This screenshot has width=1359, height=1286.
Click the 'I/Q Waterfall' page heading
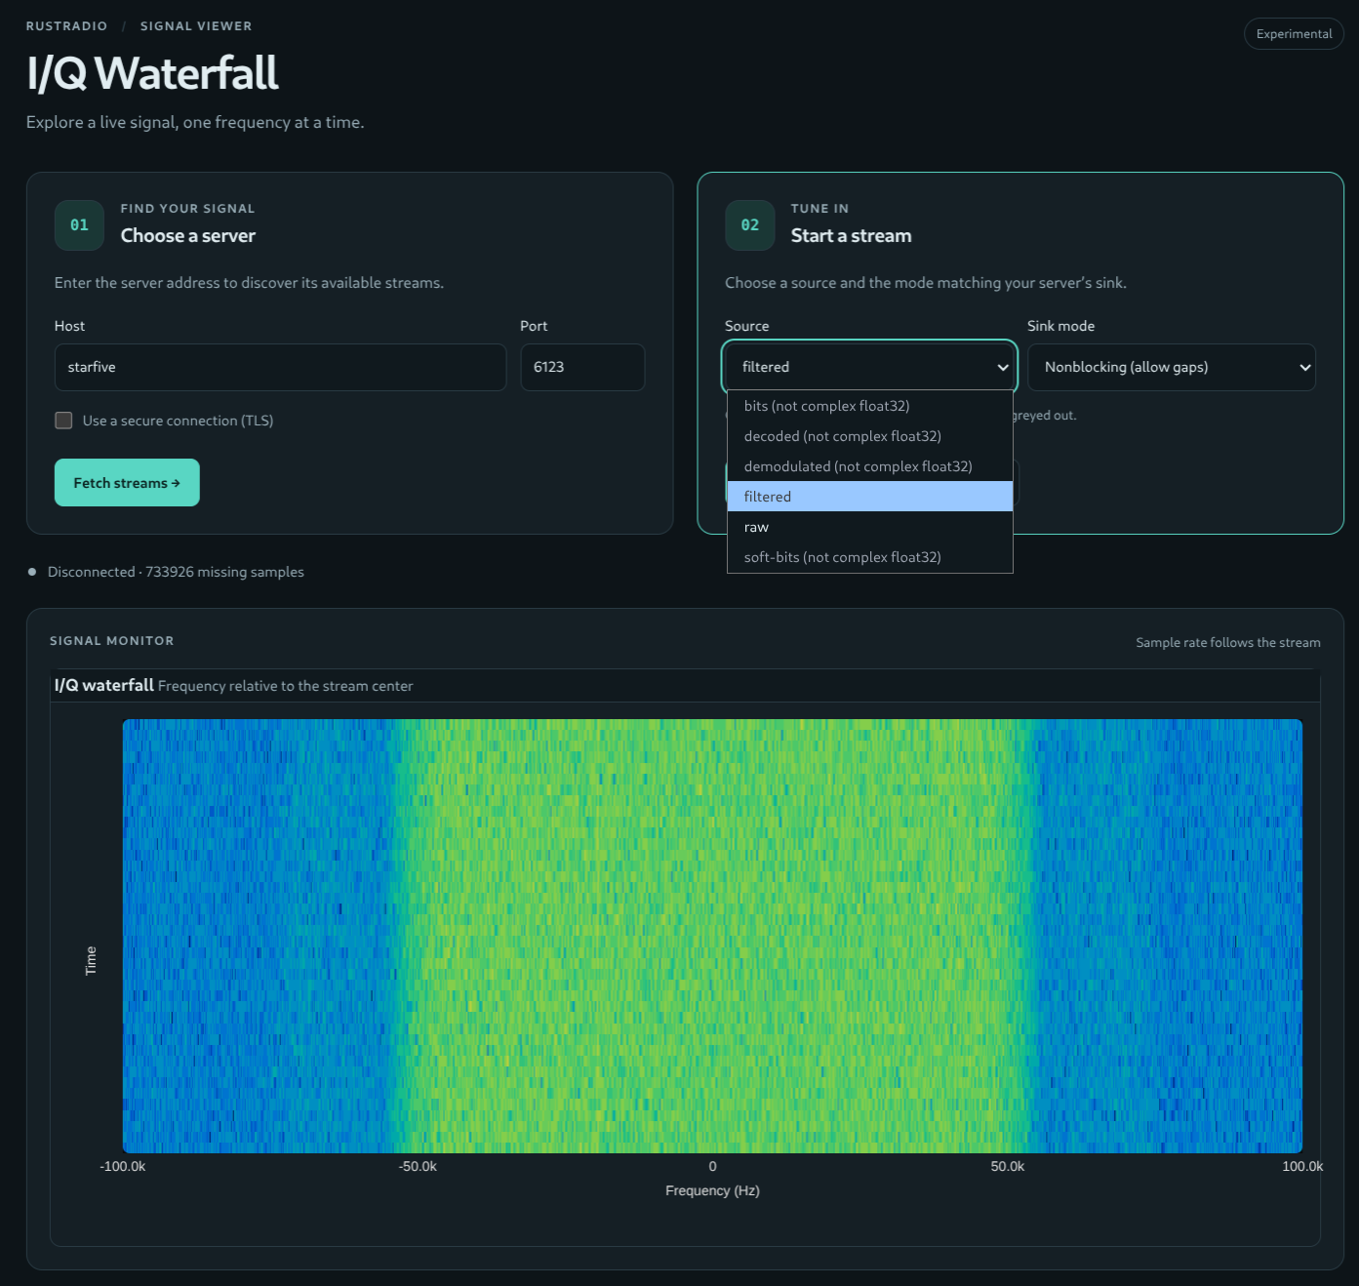(x=152, y=73)
